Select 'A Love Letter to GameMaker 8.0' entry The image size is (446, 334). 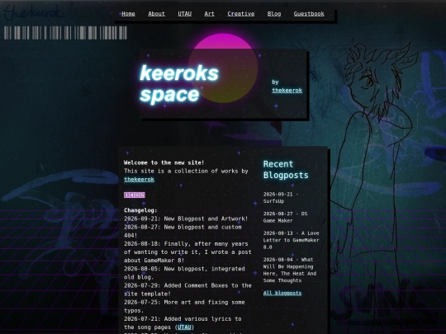tap(291, 240)
